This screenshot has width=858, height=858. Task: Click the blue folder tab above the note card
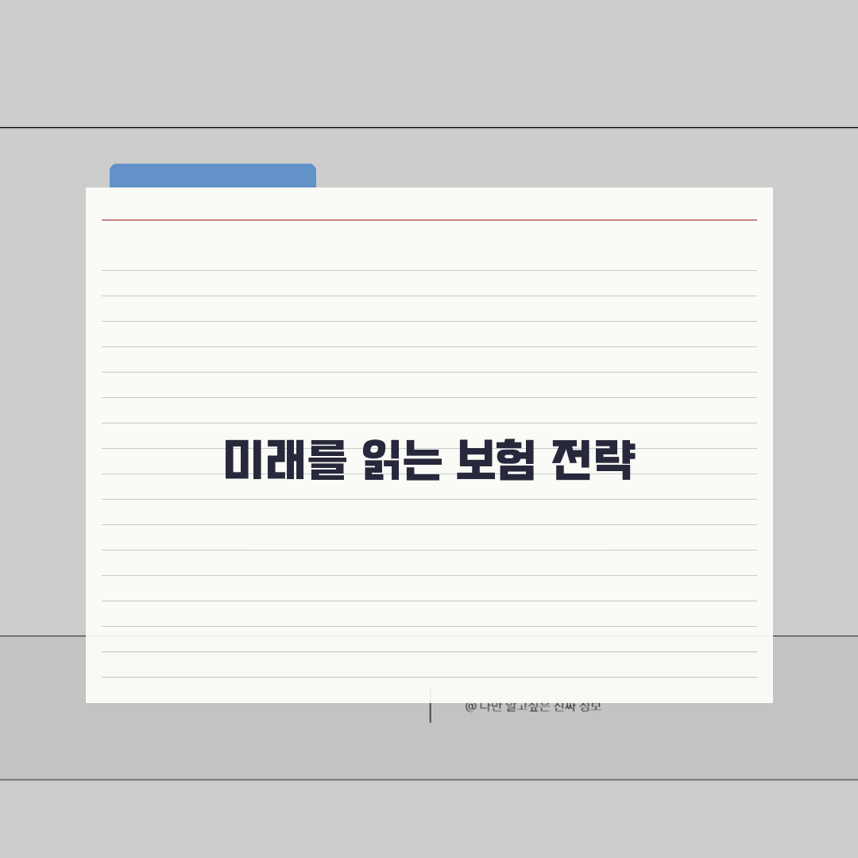point(213,176)
